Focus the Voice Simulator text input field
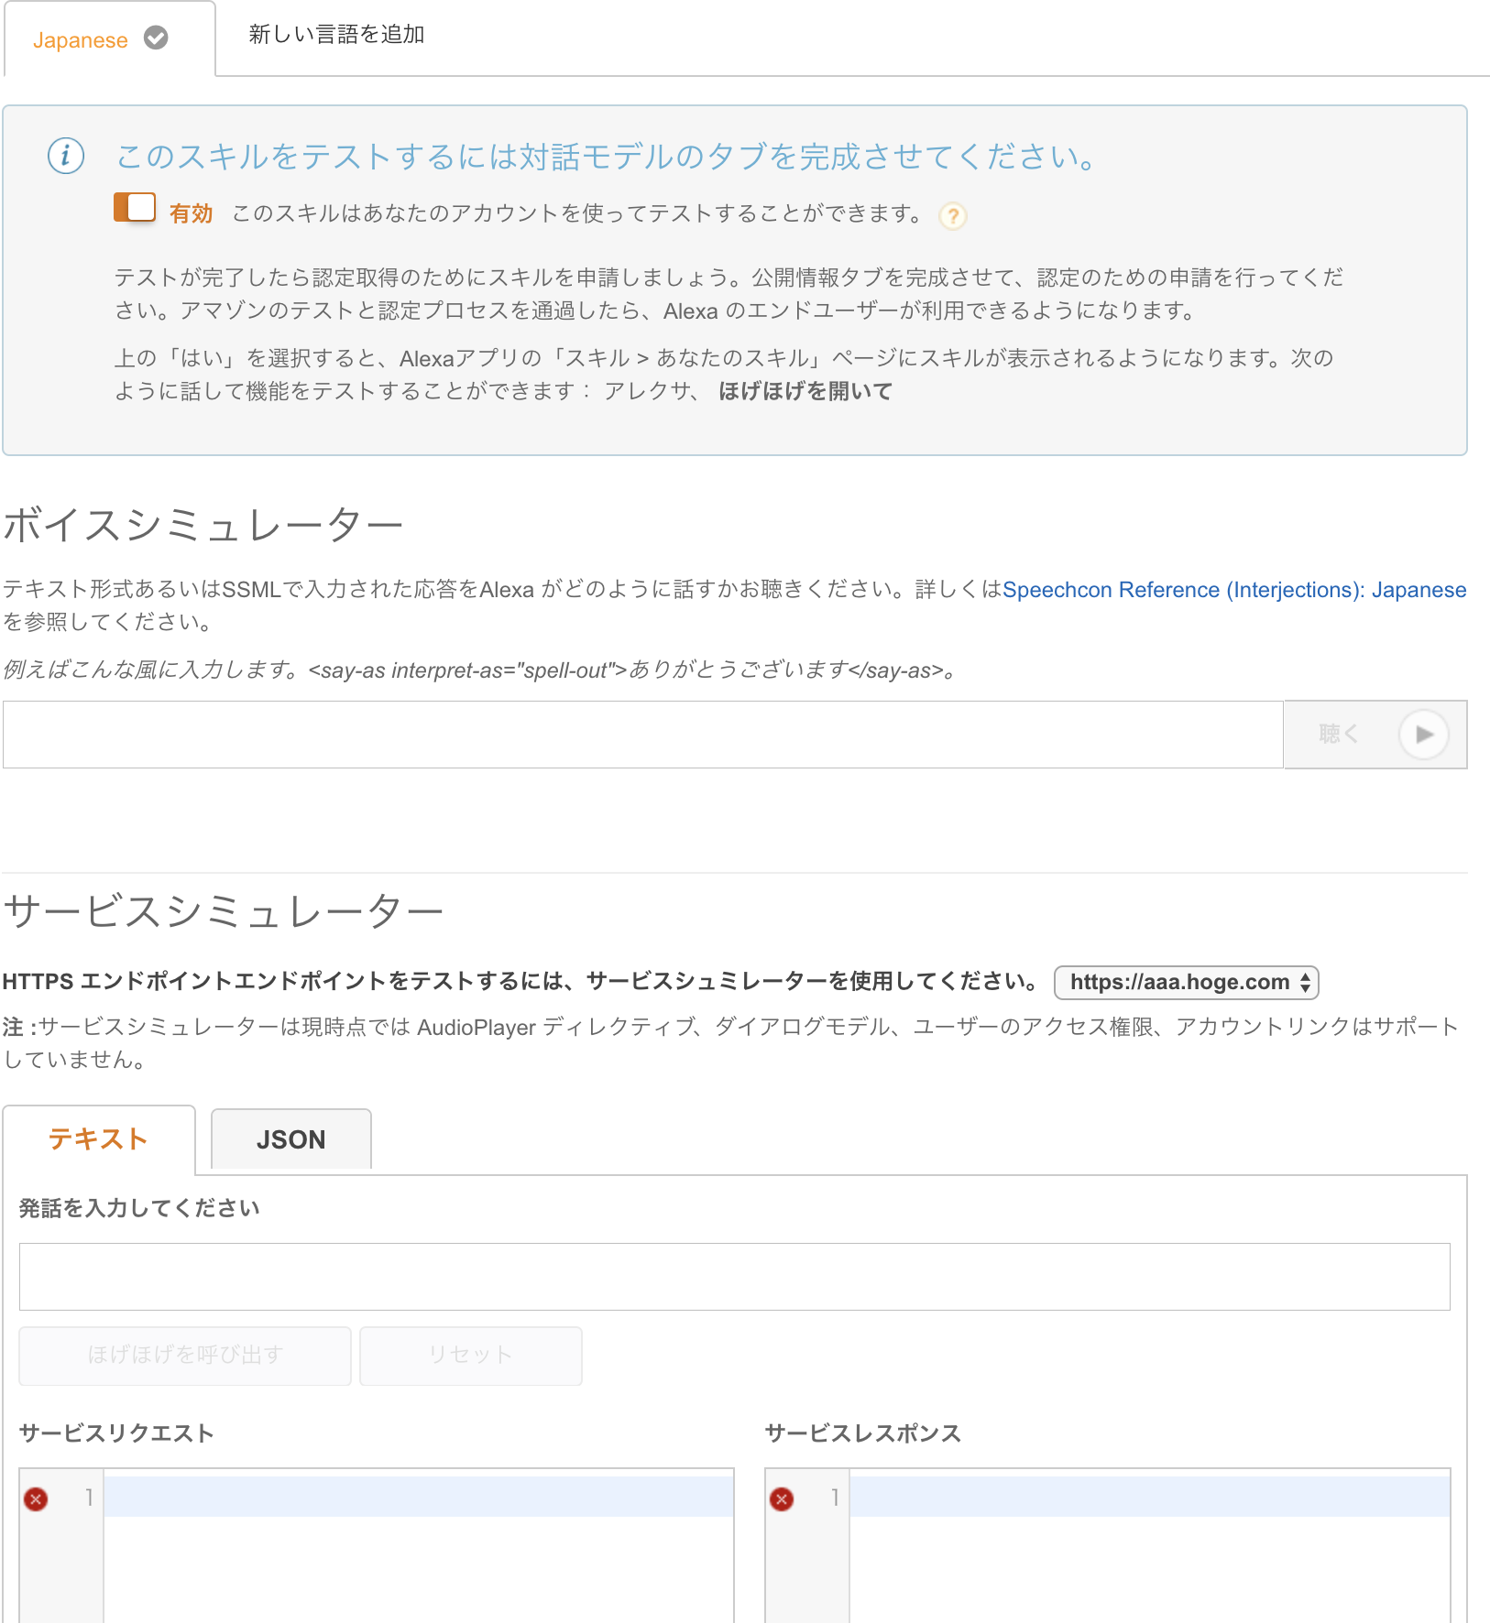 click(642, 735)
